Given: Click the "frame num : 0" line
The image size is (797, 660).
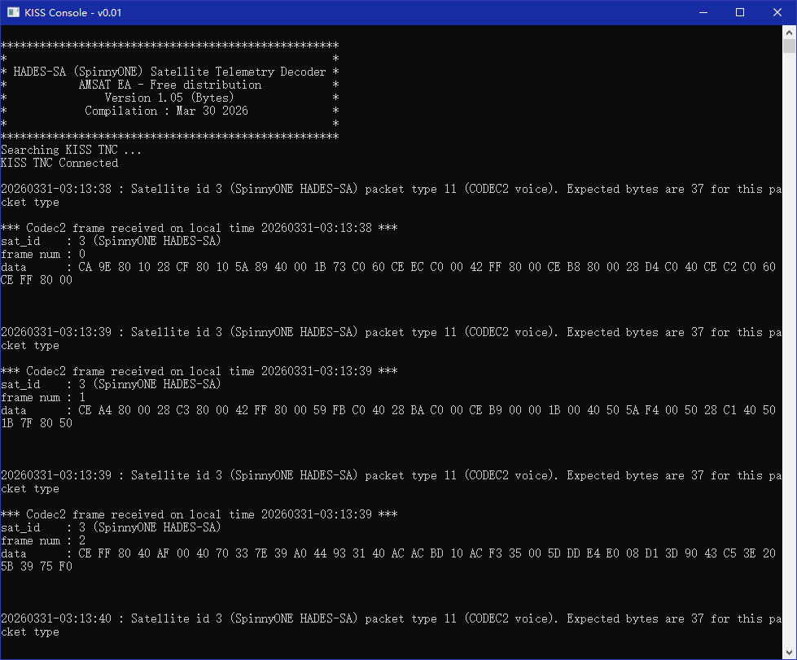Looking at the screenshot, I should point(43,254).
